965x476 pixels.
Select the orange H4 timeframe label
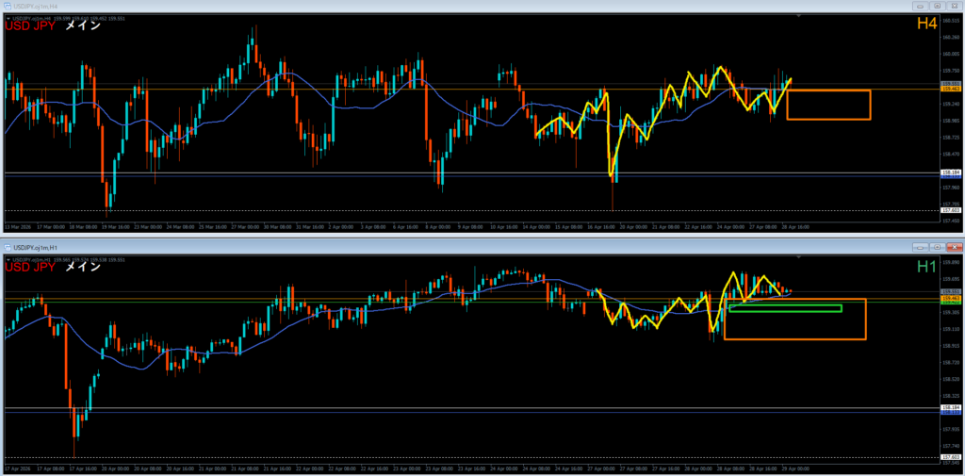pyautogui.click(x=926, y=24)
